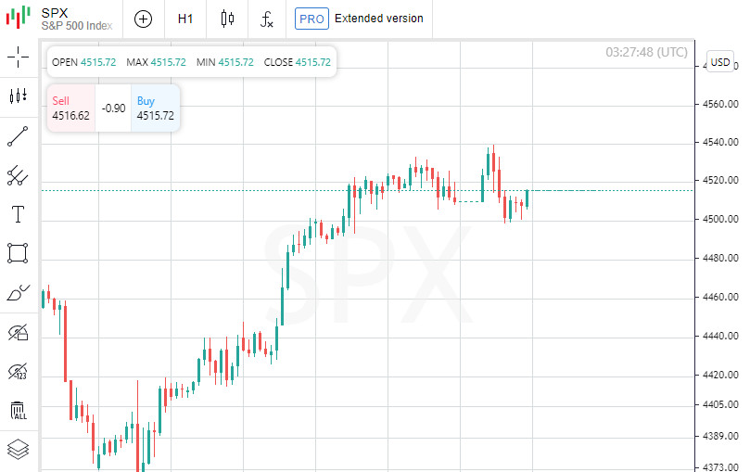Open candlestick chart style menu in top bar

click(227, 19)
